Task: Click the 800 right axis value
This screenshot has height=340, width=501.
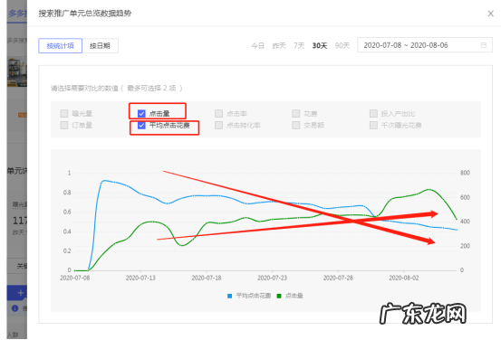Action: coord(465,173)
